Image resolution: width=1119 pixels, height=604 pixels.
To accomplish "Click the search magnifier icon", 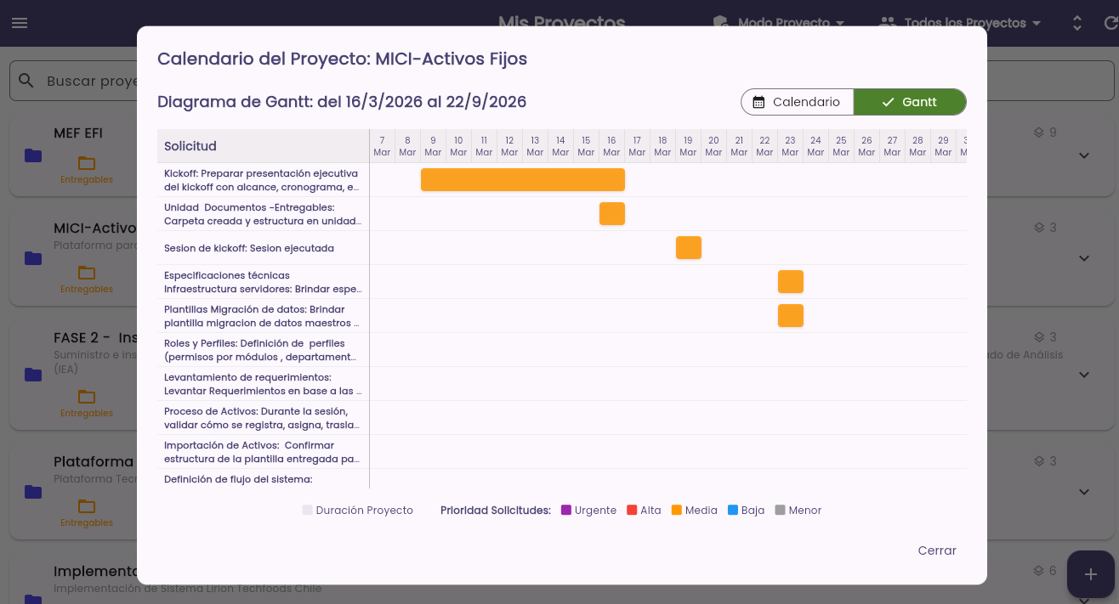I will (26, 81).
